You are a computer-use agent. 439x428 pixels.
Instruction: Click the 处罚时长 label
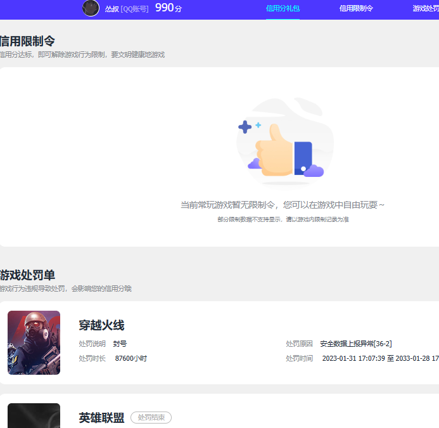(92, 358)
